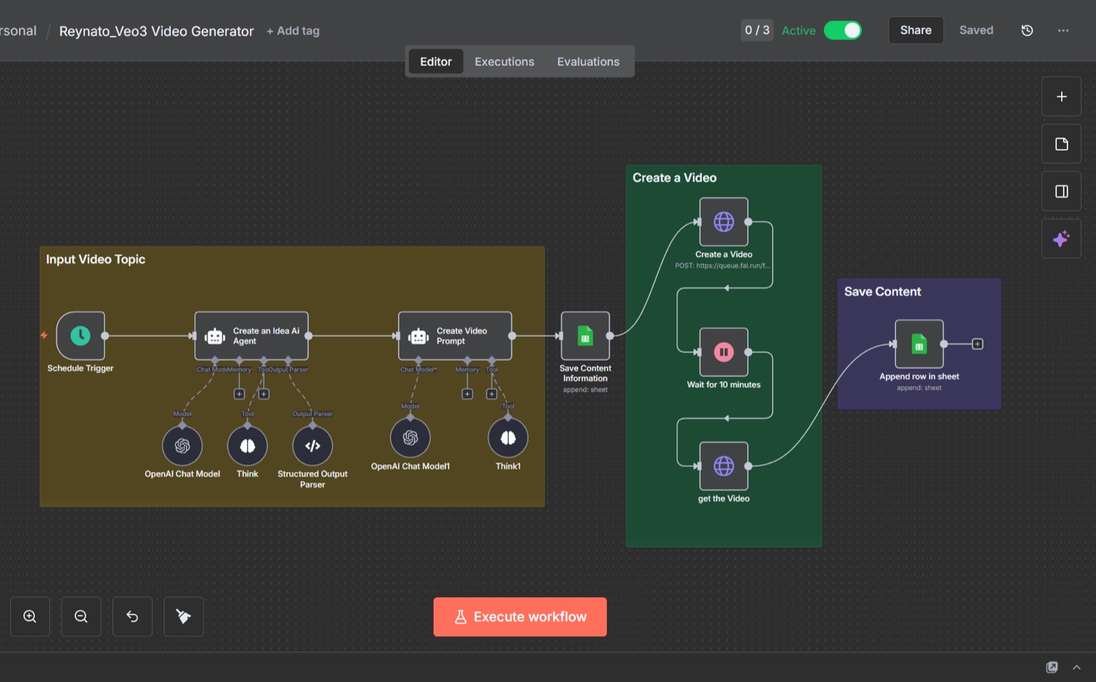Image resolution: width=1096 pixels, height=682 pixels.
Task: Select the Create a Video sticky note title
Action: tap(675, 178)
